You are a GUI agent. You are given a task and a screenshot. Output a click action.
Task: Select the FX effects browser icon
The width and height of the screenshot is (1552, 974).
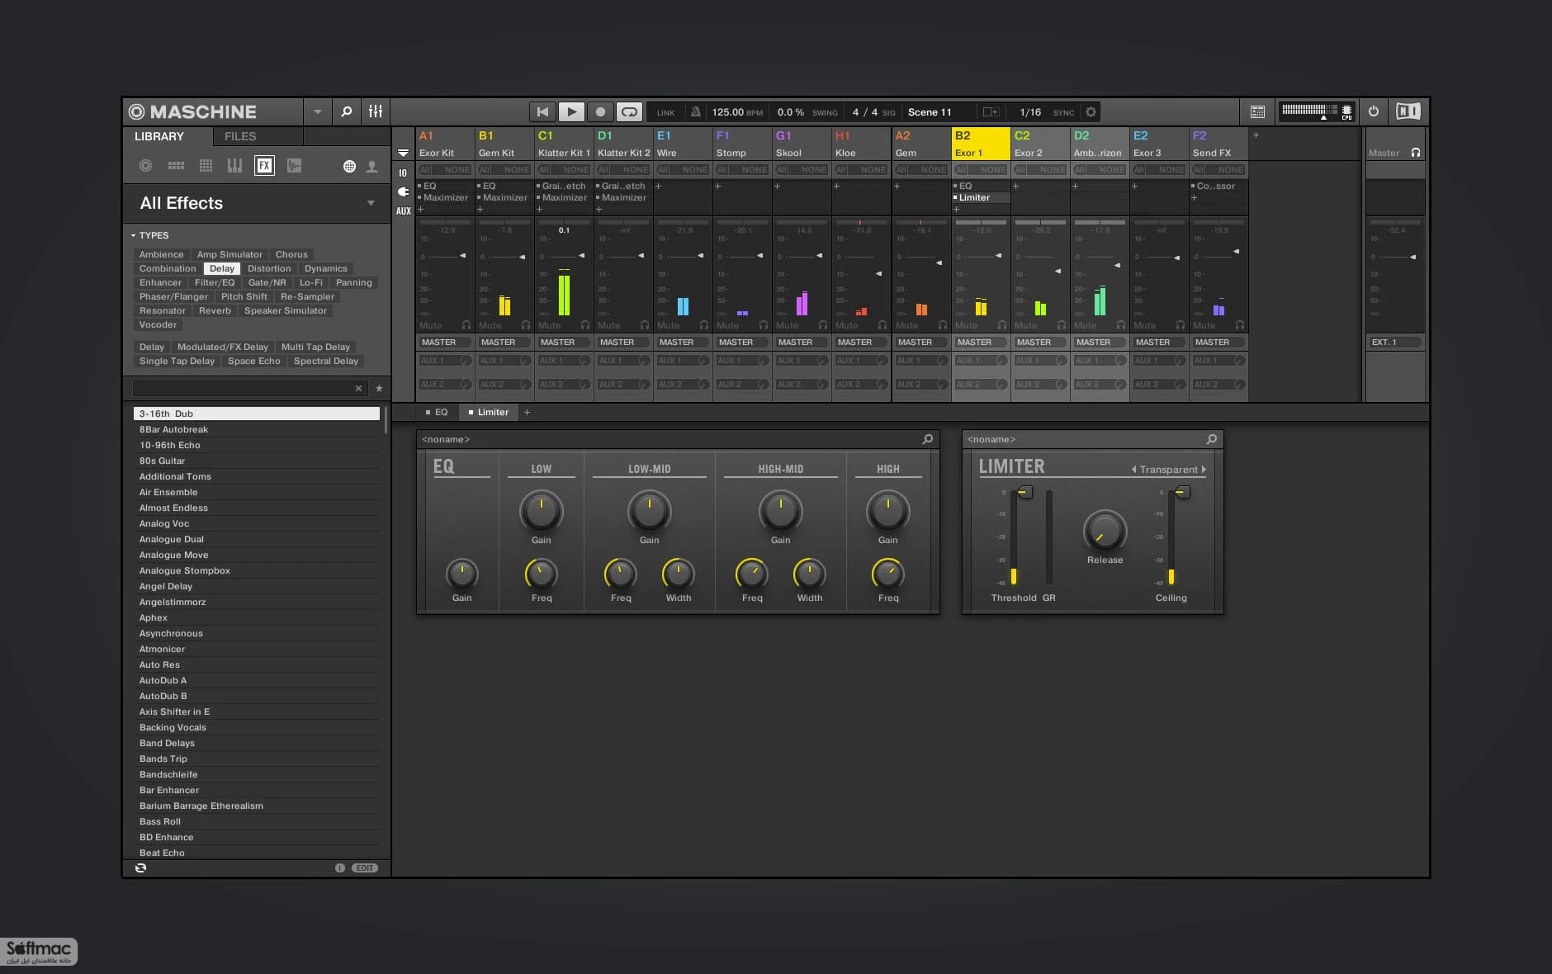coord(264,166)
